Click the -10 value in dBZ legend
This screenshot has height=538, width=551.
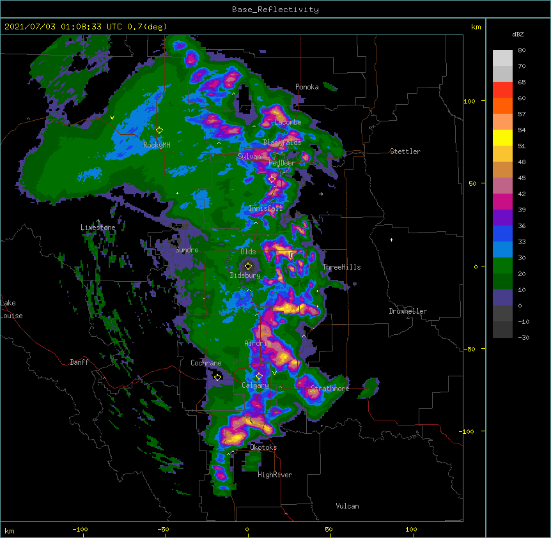point(524,321)
